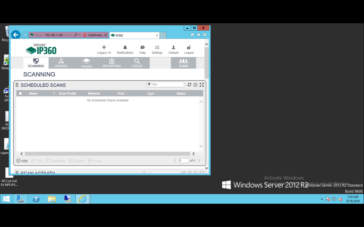Expand Scheduled Scans panel to fullscreen
The height and width of the screenshot is (227, 364).
pos(202,85)
